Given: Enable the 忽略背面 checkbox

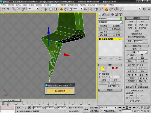Looking at the screenshot, I should 100,74.
